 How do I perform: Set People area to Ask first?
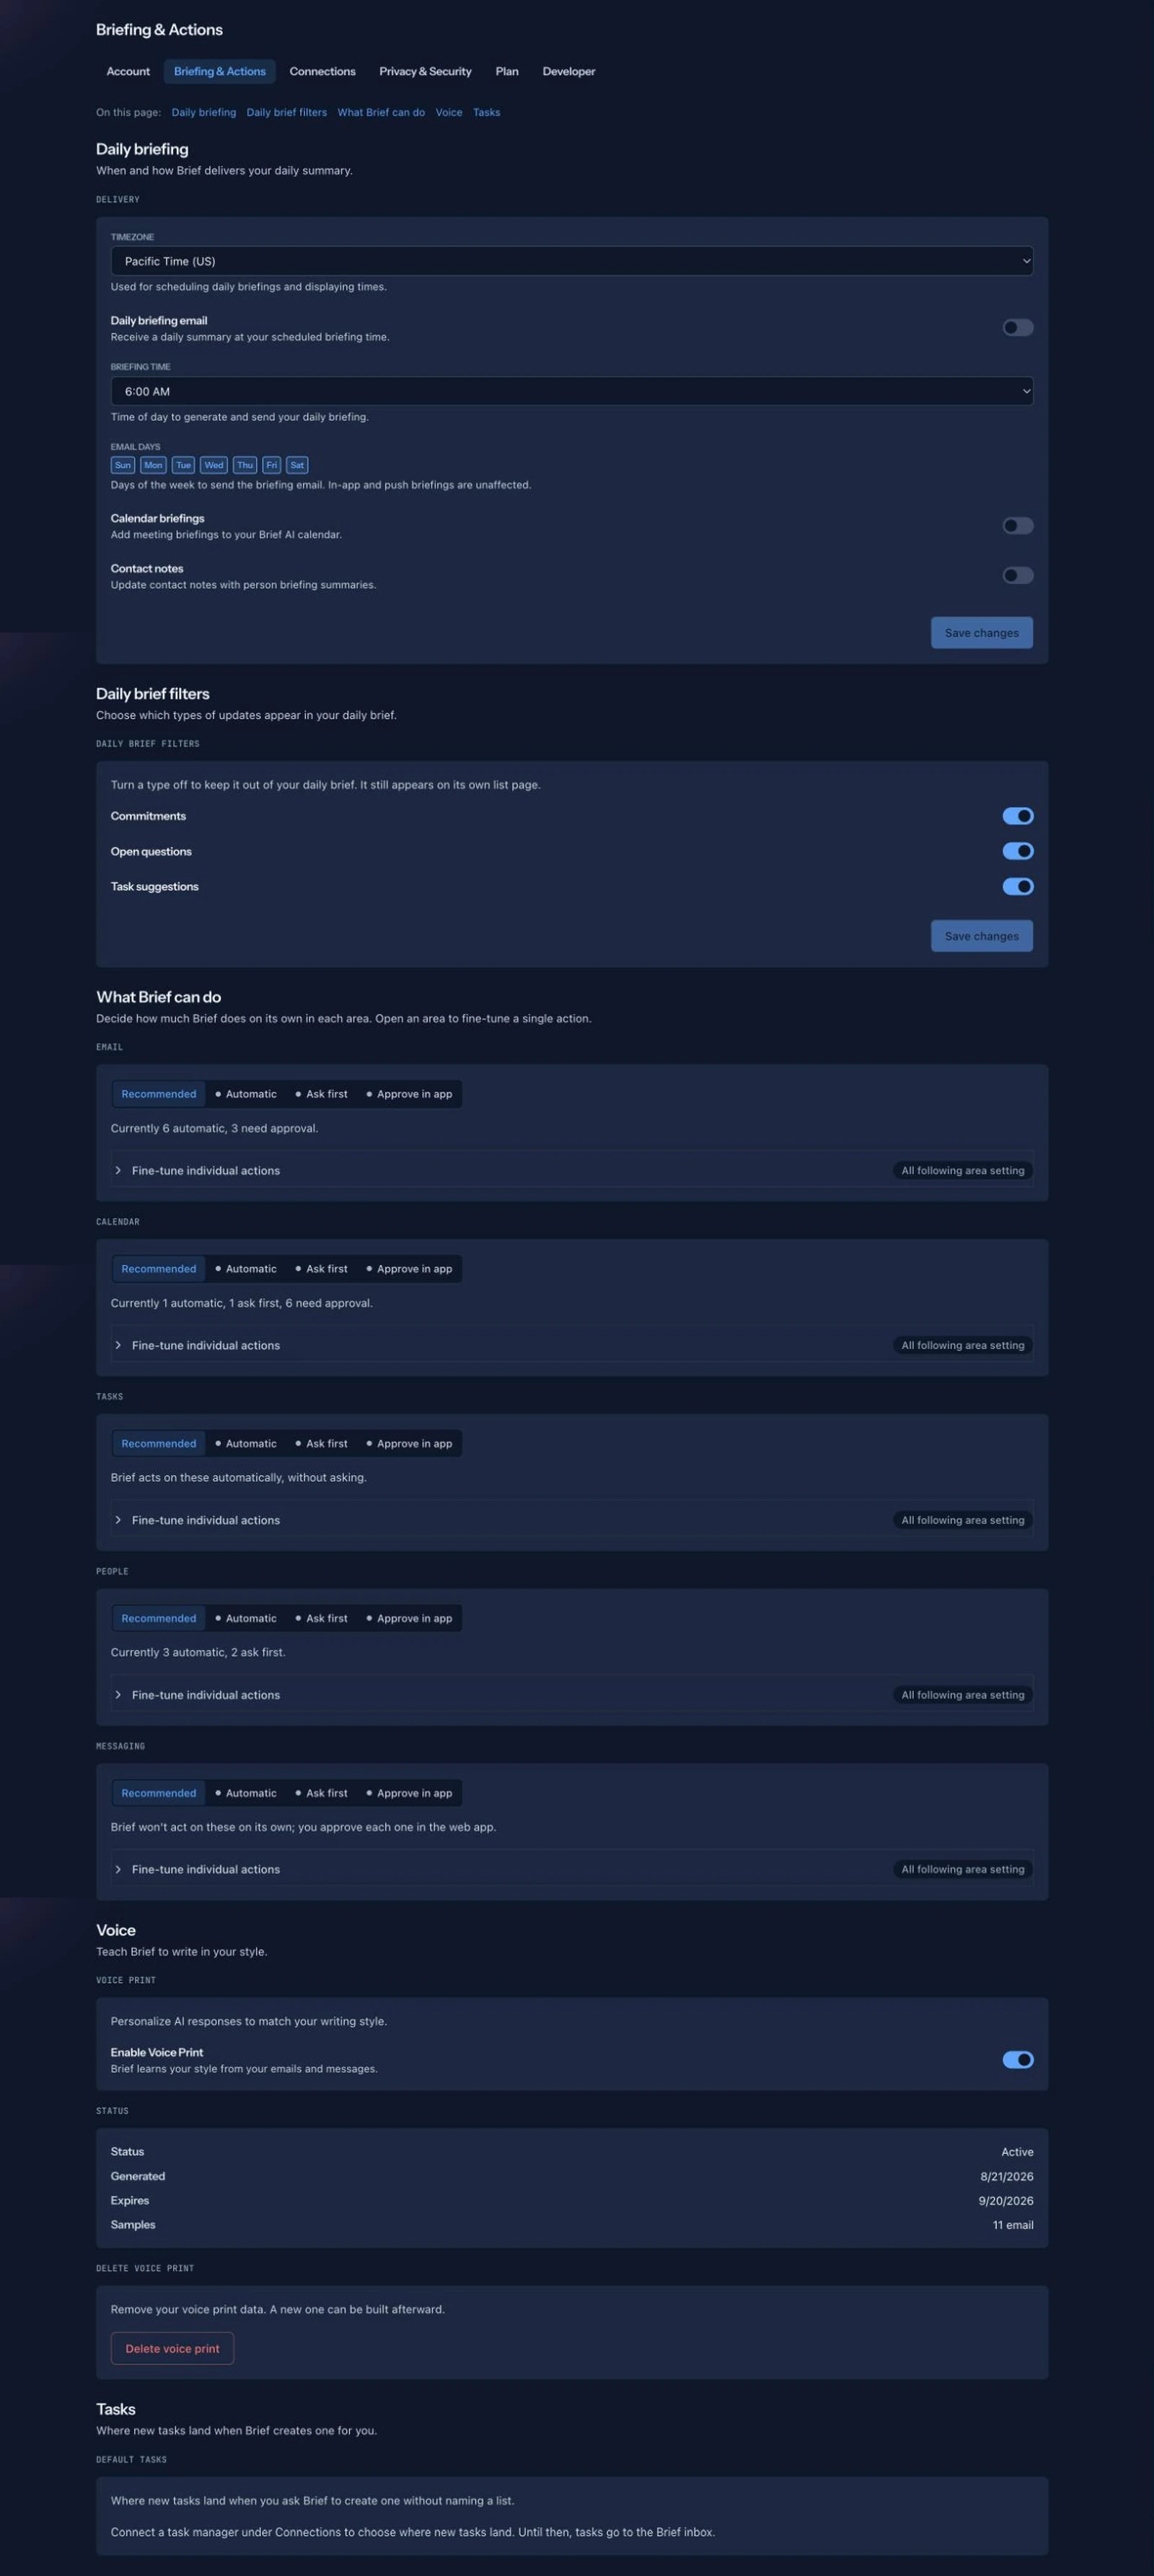click(322, 1619)
